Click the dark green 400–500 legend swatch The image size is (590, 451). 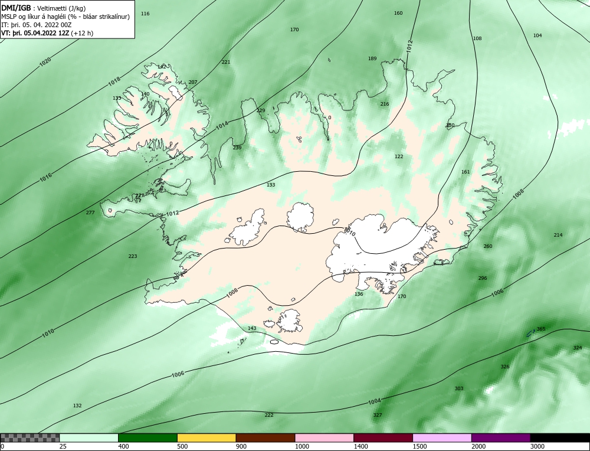tap(147, 438)
